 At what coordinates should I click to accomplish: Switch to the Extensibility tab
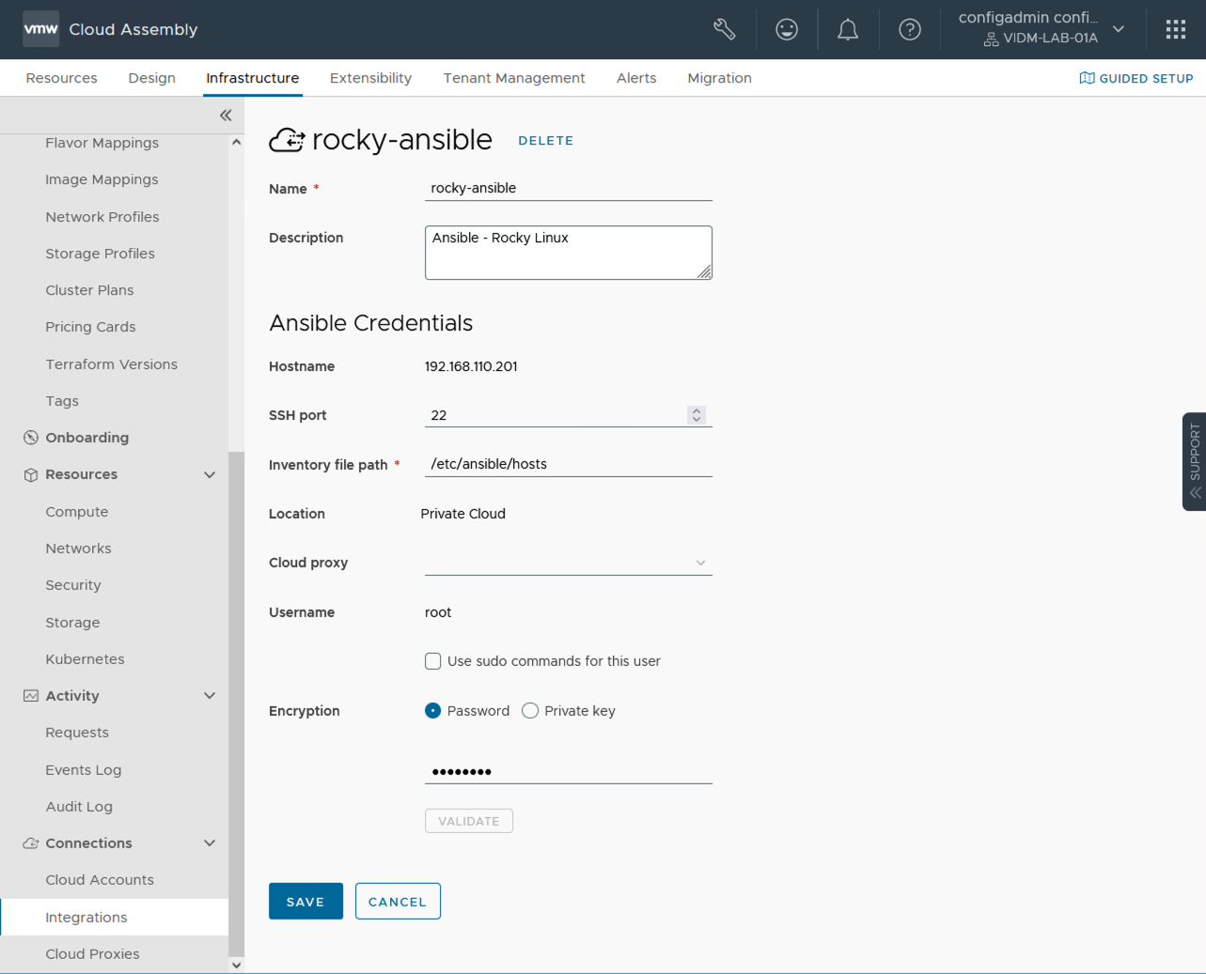(x=370, y=78)
